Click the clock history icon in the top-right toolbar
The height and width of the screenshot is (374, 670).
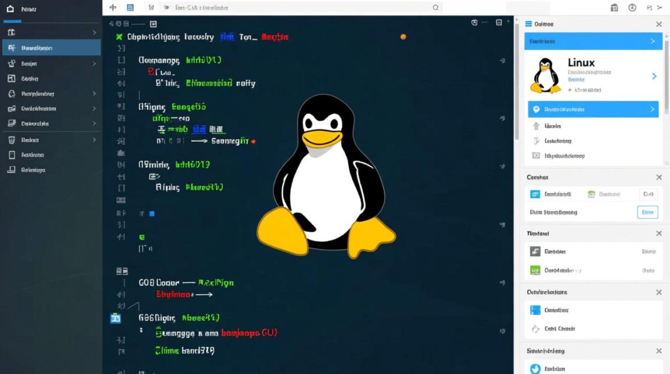tap(632, 7)
